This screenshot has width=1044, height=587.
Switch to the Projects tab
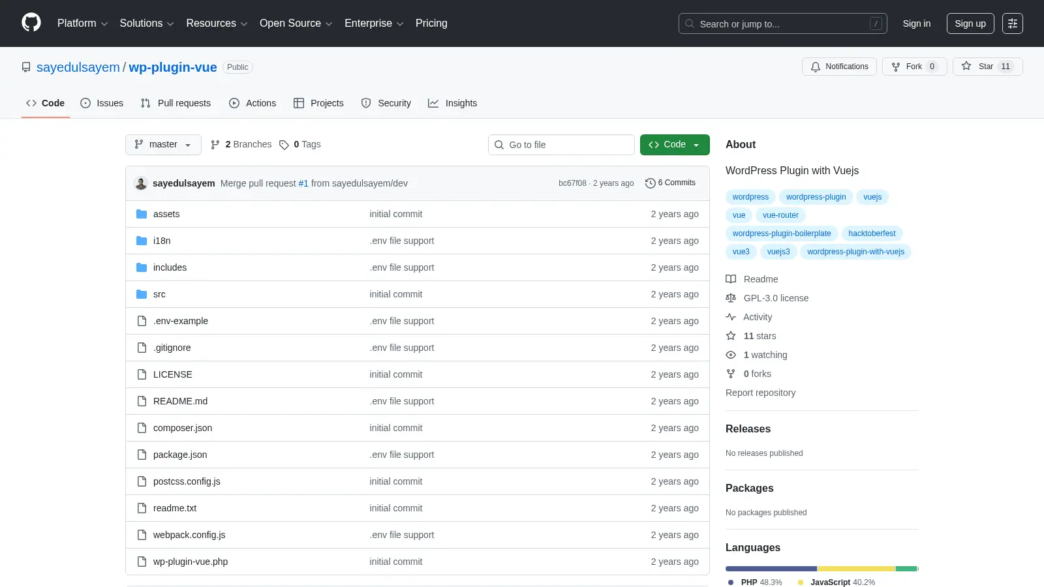tap(318, 103)
